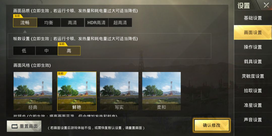Set frame rate to 中
This screenshot has width=272, height=136.
point(47,51)
